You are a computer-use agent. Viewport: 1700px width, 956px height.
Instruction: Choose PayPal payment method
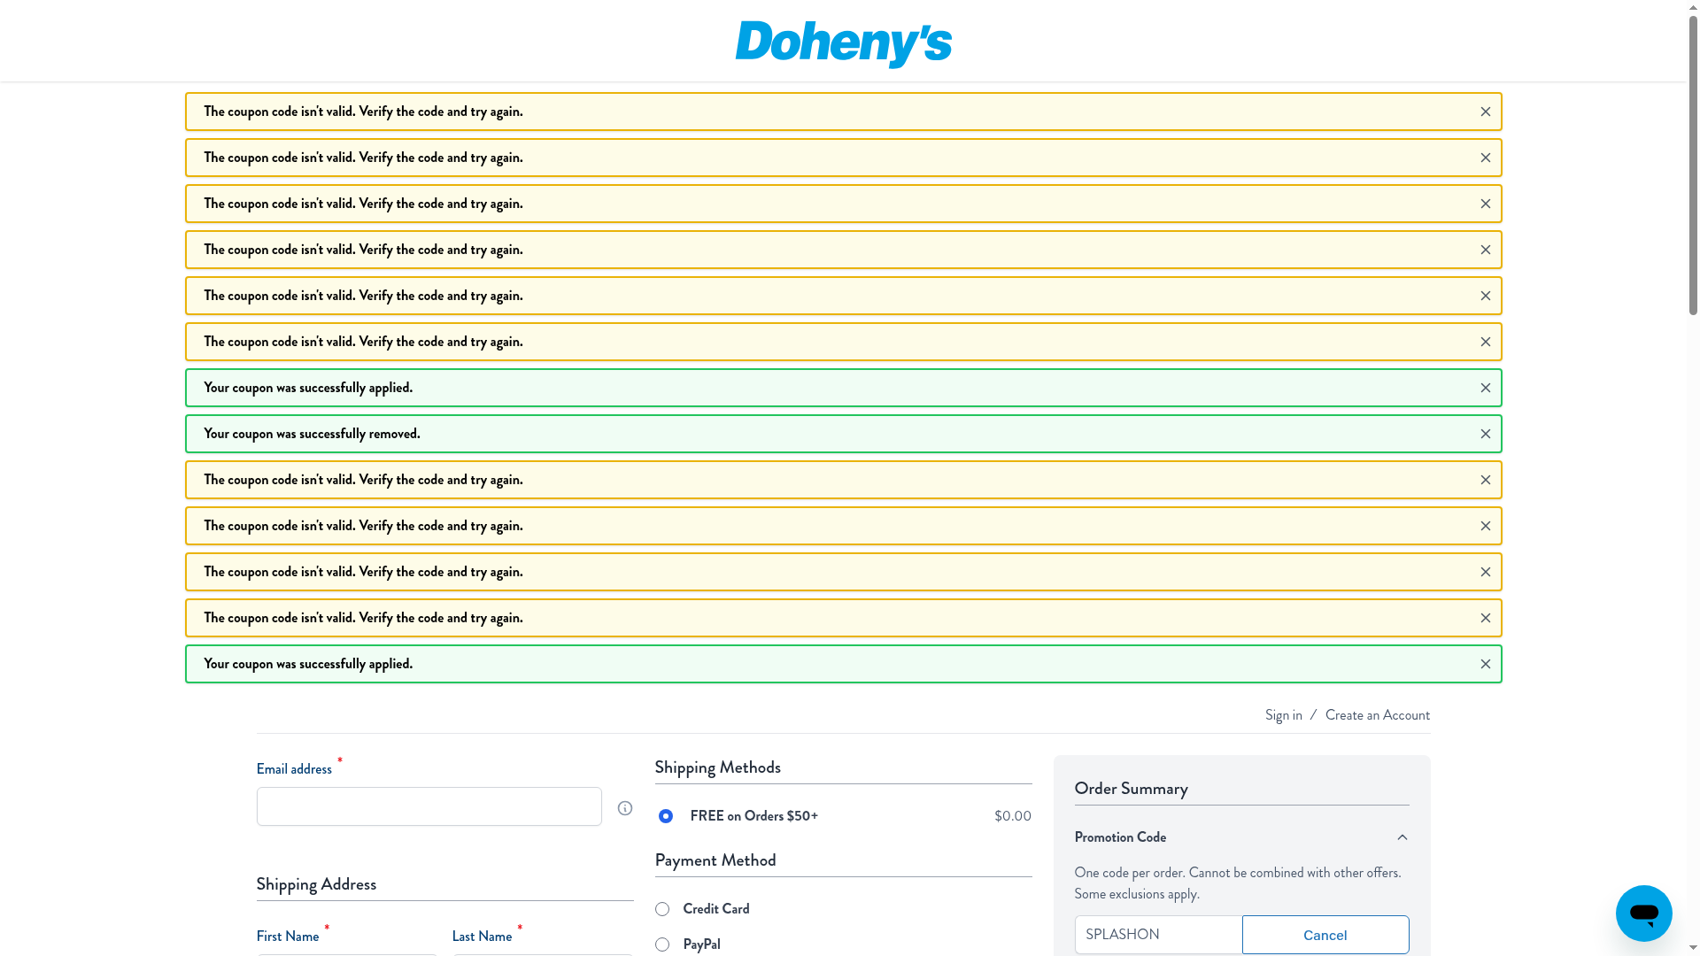662,944
